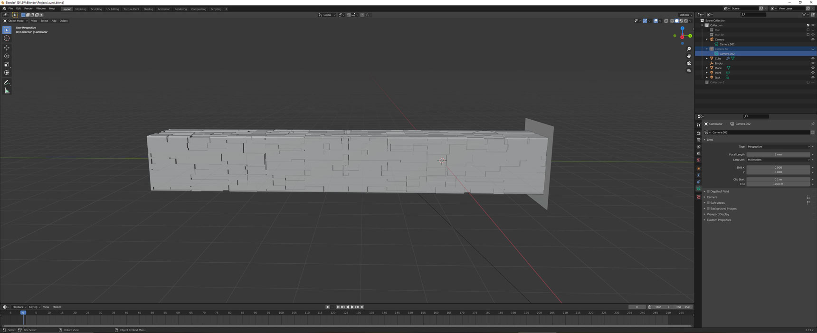817x333 pixels.
Task: Enable the Depth of Field checkbox
Action: point(708,191)
